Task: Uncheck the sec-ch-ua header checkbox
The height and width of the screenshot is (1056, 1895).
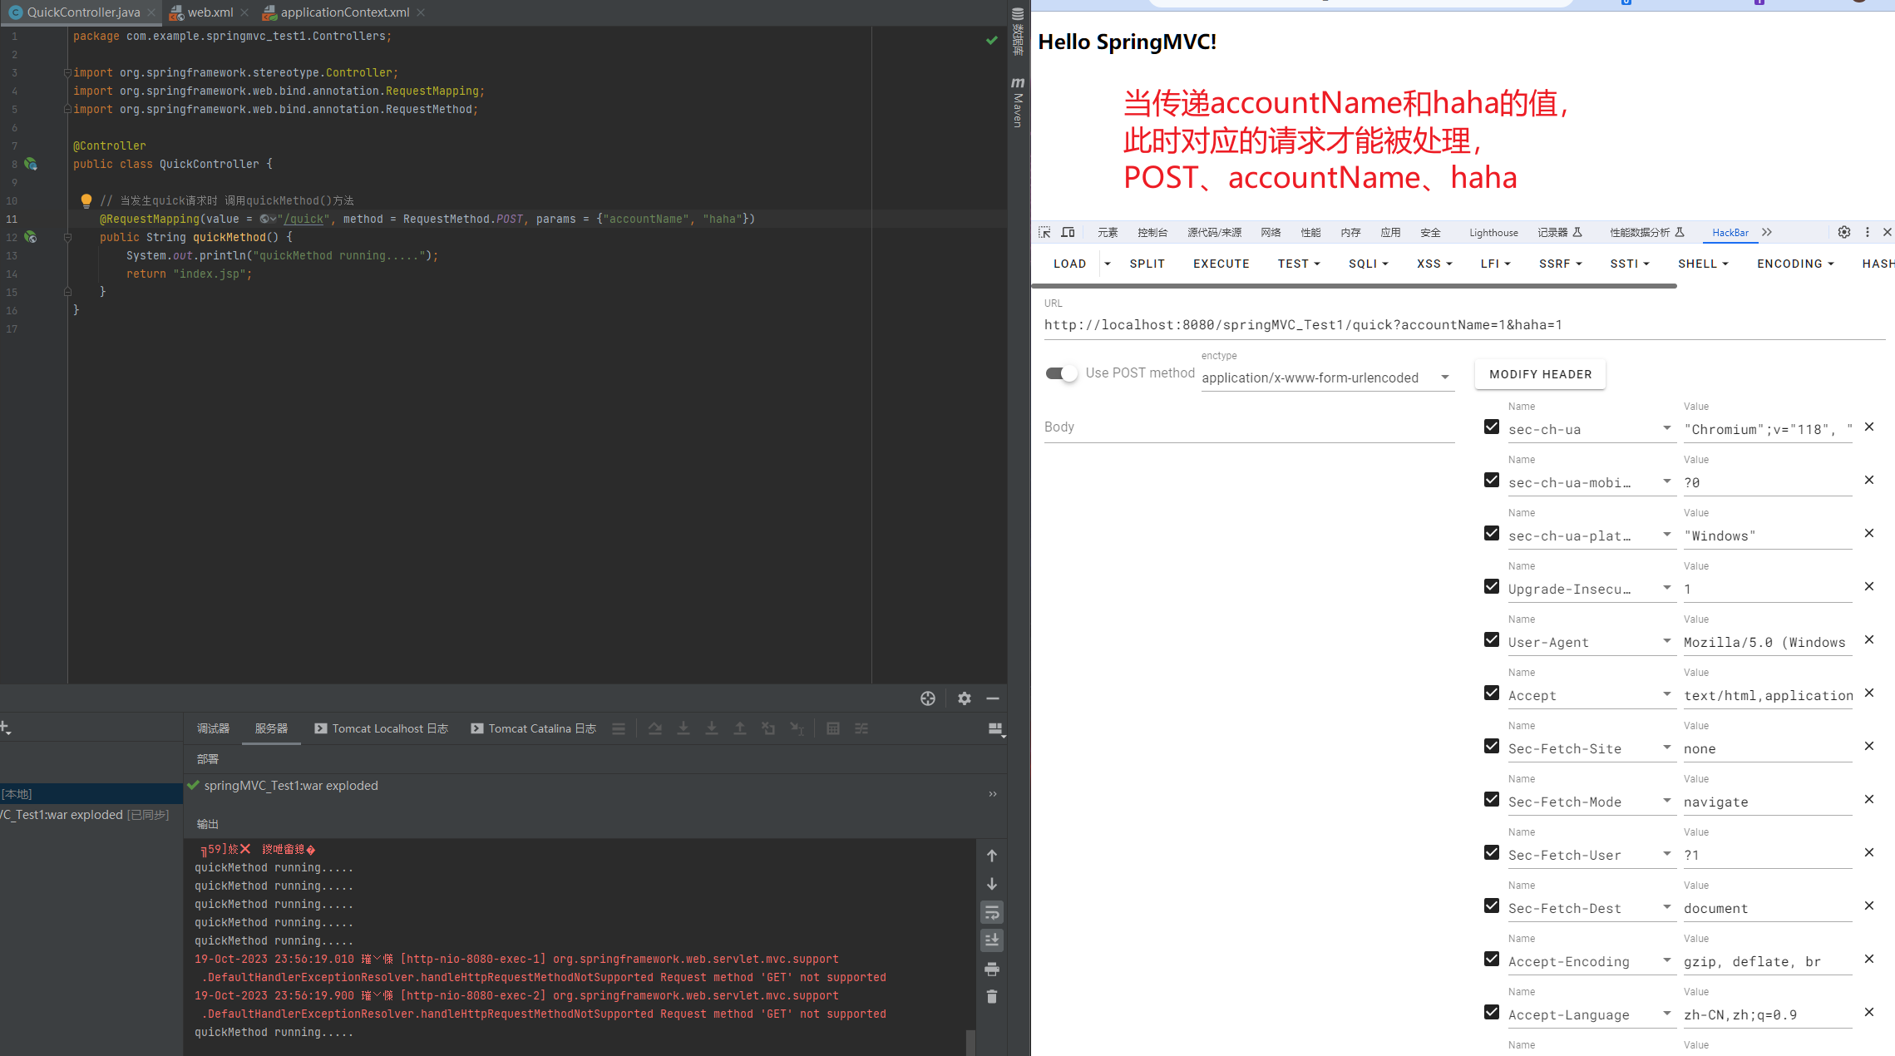Action: (x=1492, y=427)
